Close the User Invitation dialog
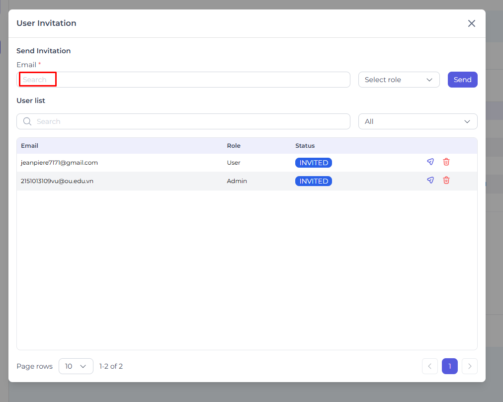 [x=471, y=23]
